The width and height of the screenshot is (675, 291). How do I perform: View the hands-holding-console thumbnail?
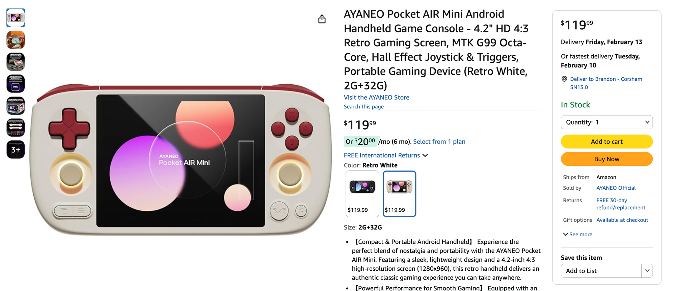pos(16,39)
